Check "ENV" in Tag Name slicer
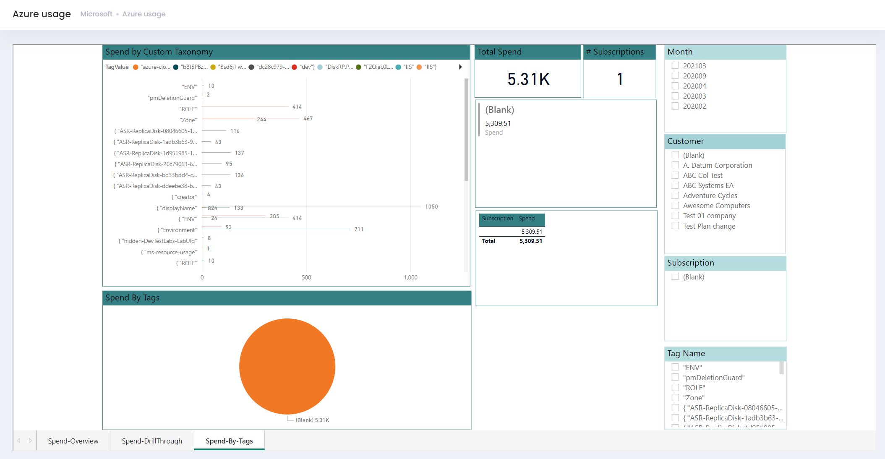 click(x=675, y=367)
